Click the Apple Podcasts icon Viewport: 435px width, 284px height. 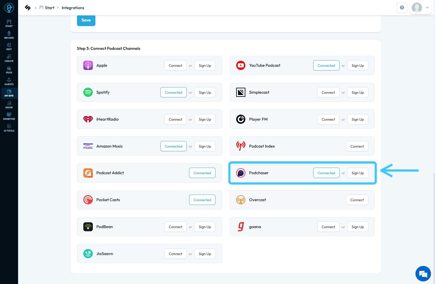[88, 65]
